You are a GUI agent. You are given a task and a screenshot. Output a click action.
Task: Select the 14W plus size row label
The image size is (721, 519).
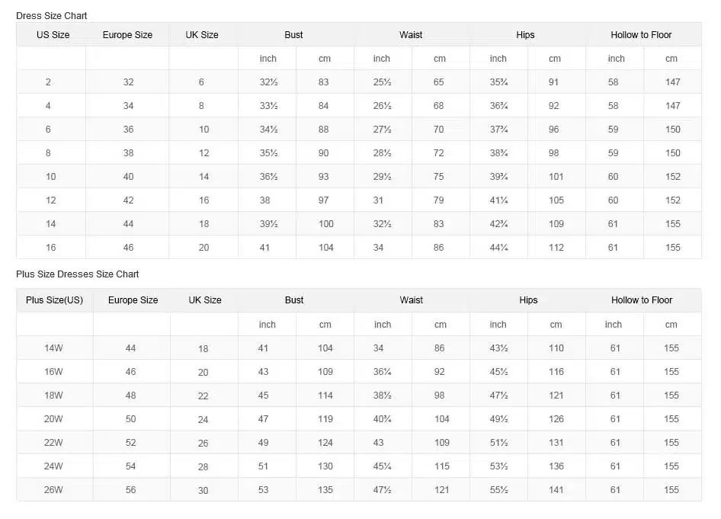(53, 348)
